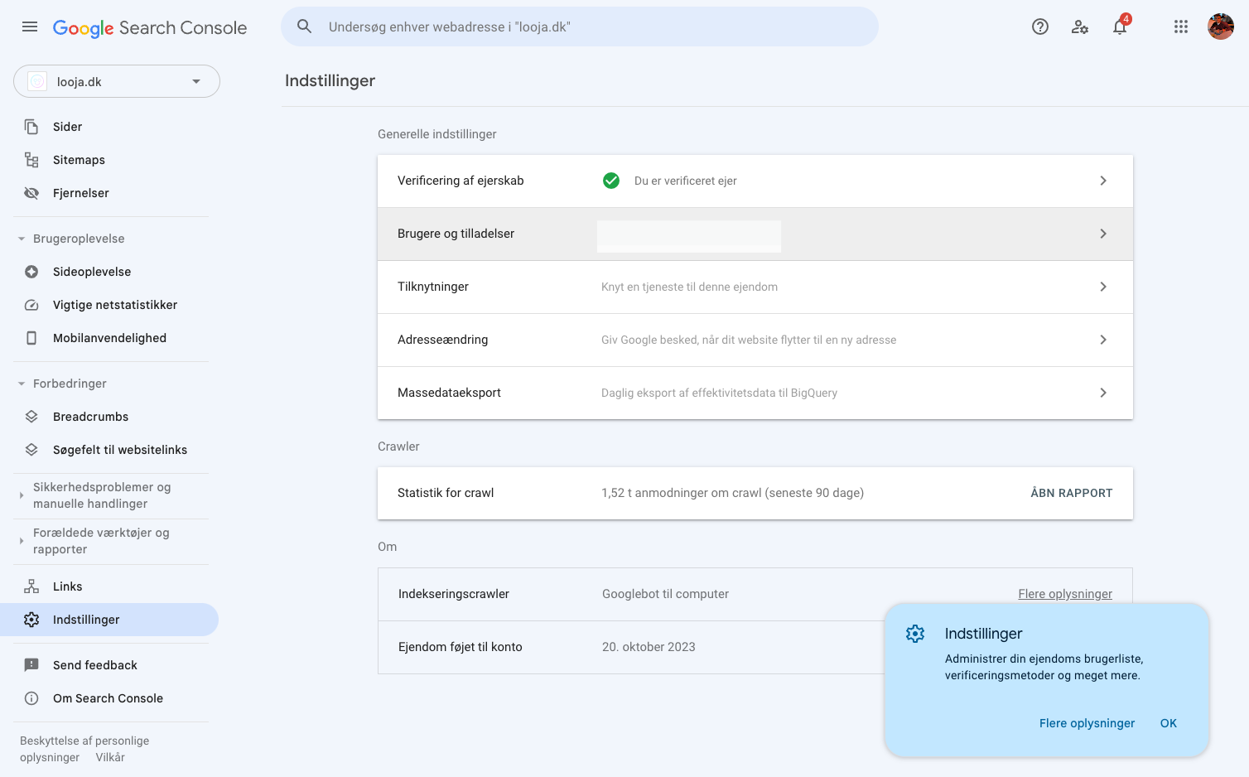Click the Google Search Console logo
Screen dimensions: 1249x777
point(150,27)
